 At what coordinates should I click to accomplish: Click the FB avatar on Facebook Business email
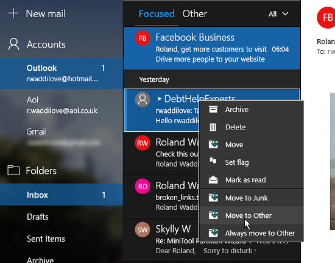pyautogui.click(x=143, y=38)
